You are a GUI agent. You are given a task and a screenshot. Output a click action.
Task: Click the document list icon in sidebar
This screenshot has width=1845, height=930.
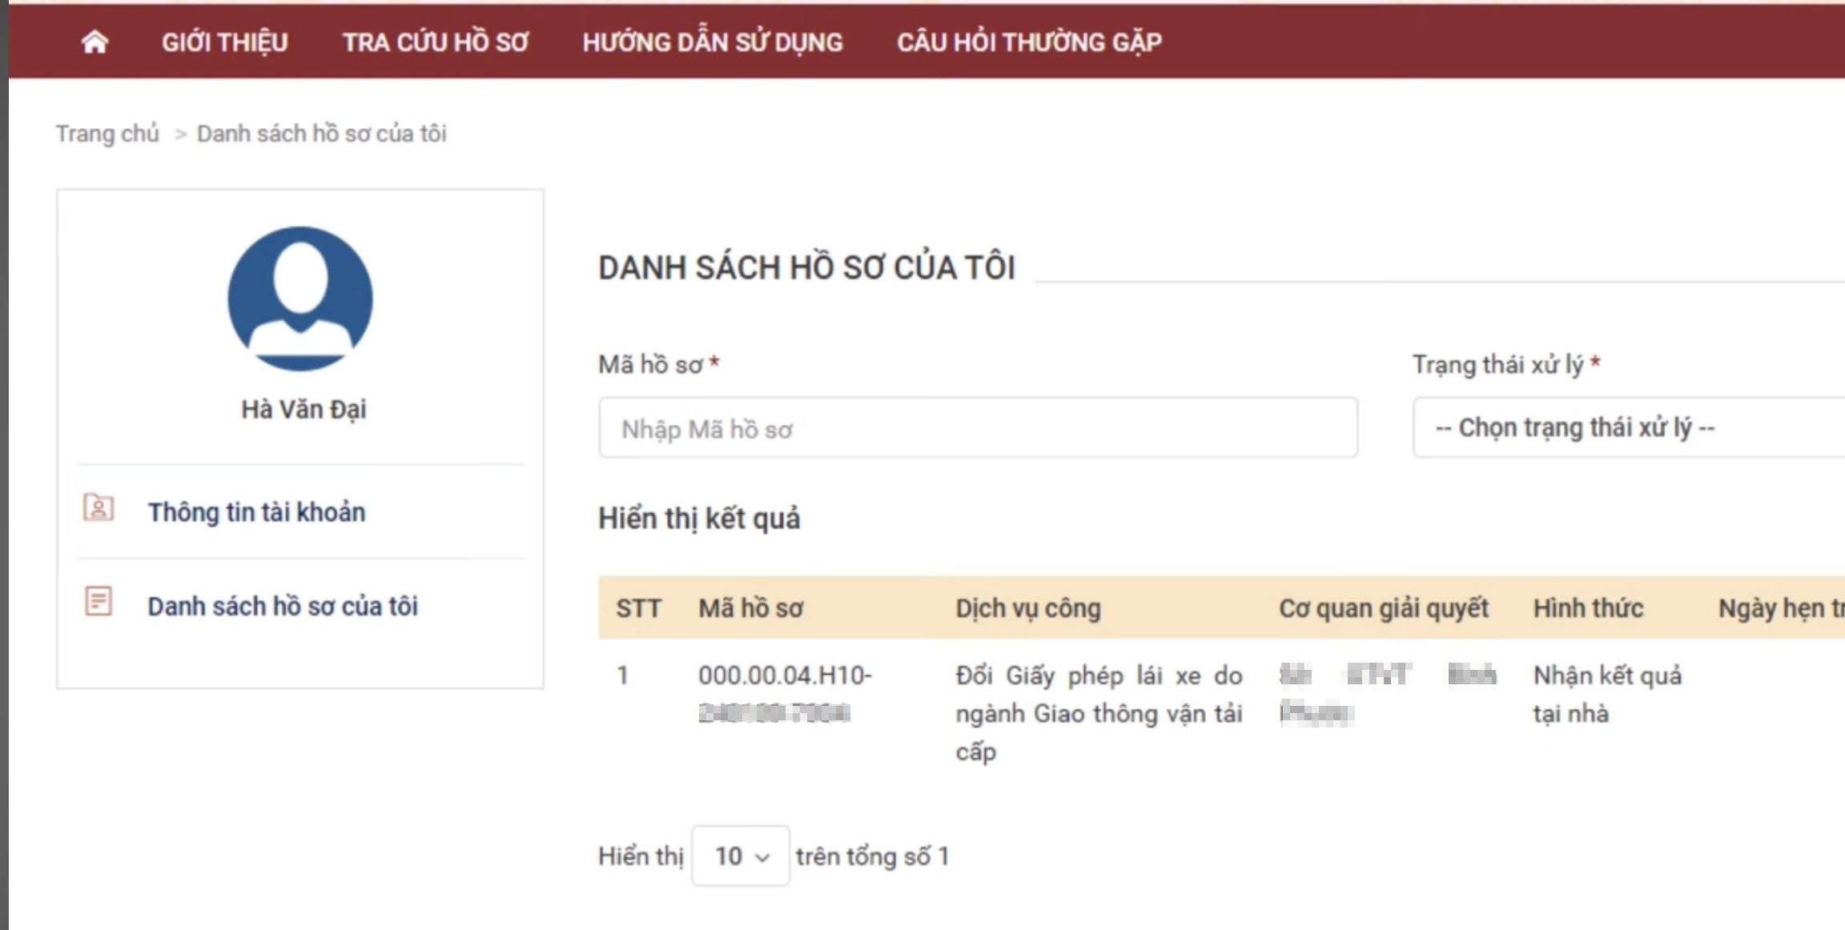pos(98,602)
